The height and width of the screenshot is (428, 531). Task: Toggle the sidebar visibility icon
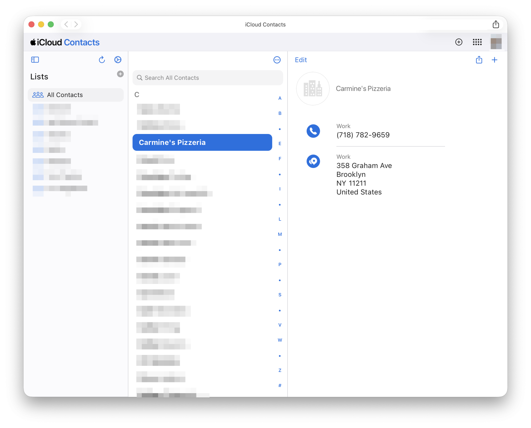[x=35, y=60]
